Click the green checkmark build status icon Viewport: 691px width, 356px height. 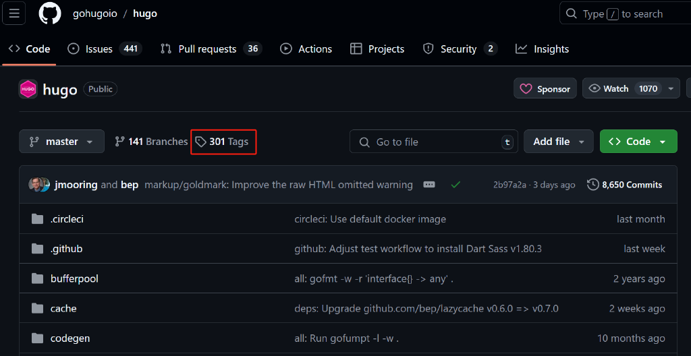(455, 185)
